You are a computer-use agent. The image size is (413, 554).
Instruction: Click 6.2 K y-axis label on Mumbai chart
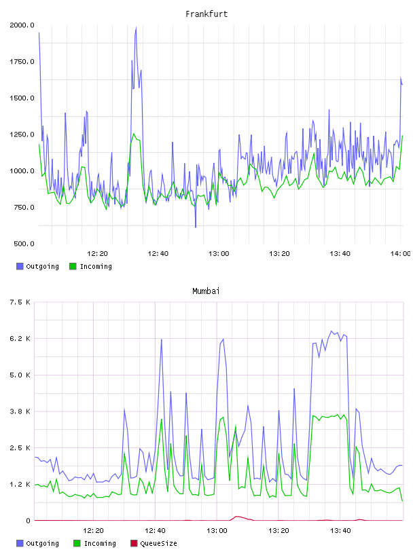[20, 339]
